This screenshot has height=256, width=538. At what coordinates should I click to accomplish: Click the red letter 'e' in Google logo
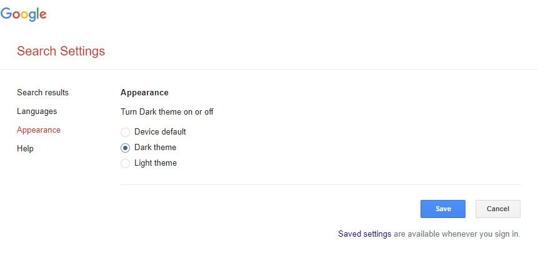tap(42, 15)
